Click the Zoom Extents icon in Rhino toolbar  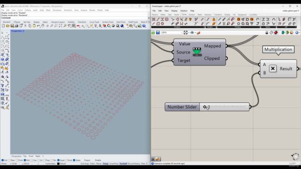pyautogui.click(x=61, y=26)
